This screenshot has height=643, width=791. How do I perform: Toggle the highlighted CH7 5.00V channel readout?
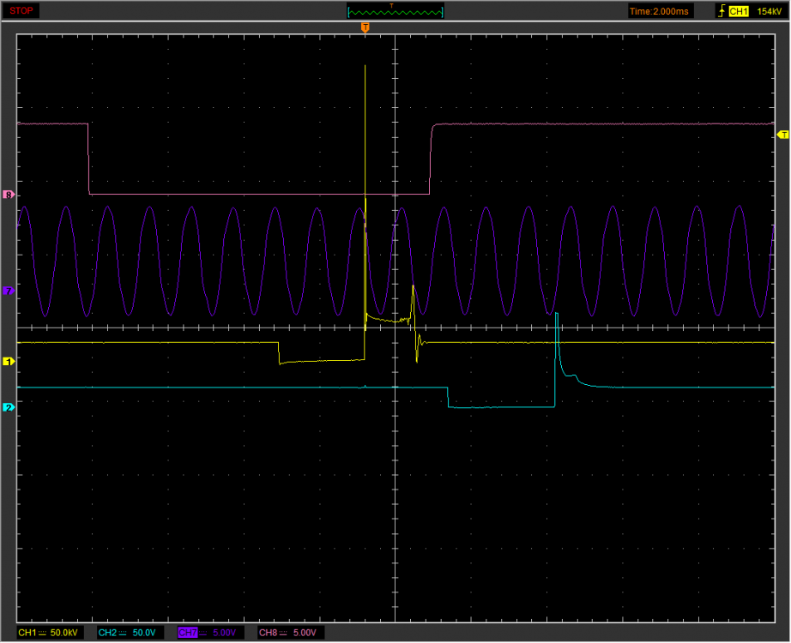pos(206,633)
